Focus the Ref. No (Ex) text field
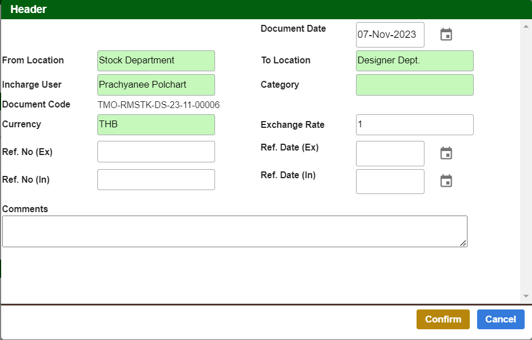This screenshot has width=532, height=340. click(156, 152)
